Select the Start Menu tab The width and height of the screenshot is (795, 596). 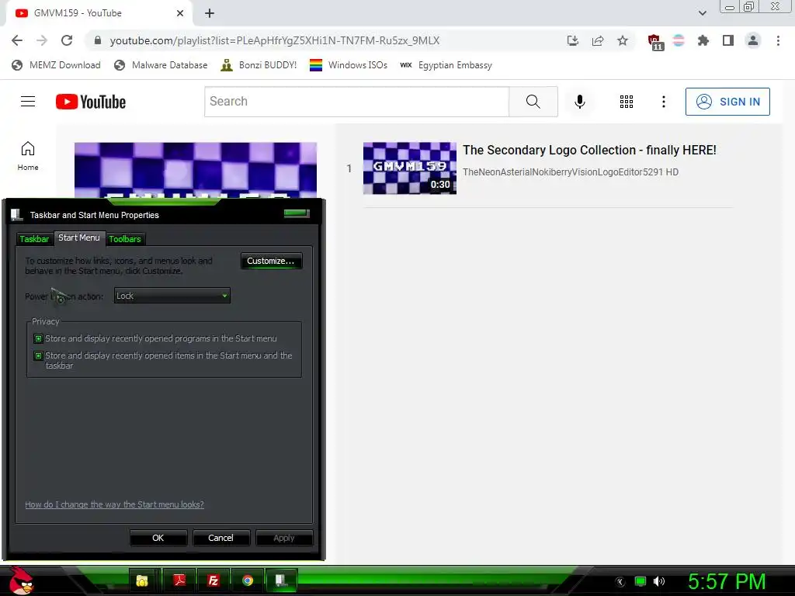coord(79,237)
